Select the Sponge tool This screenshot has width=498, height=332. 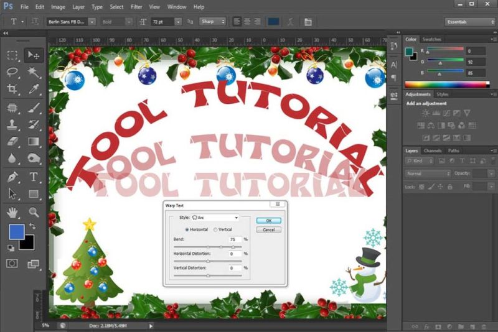point(34,158)
